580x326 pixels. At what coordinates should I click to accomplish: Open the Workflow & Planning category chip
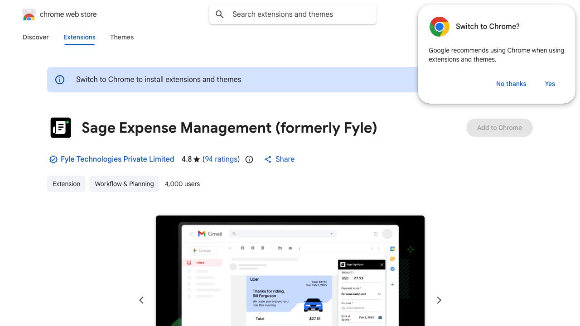[124, 184]
